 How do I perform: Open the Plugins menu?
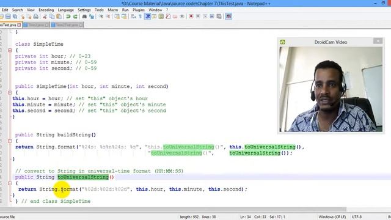[139, 10]
